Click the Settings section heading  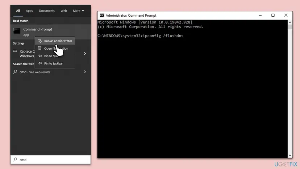19,43
